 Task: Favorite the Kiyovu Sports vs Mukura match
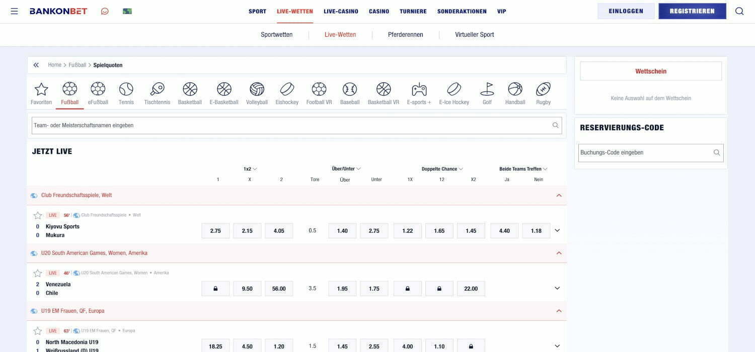tap(38, 215)
